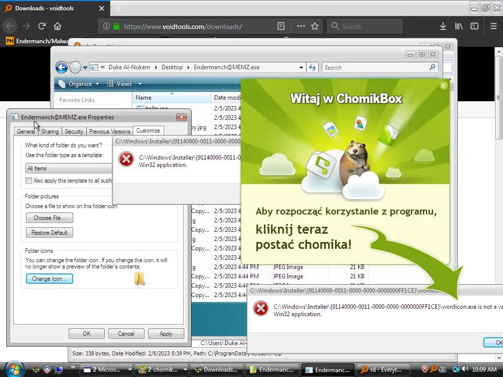Go forward in the Explorer window

click(x=75, y=68)
